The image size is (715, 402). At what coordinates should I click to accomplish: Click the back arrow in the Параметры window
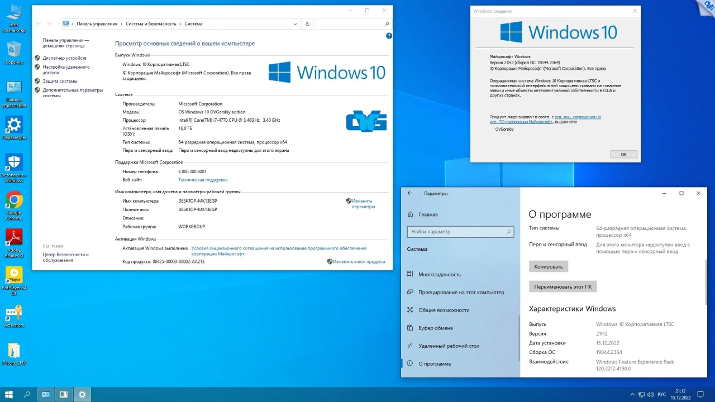tap(410, 193)
